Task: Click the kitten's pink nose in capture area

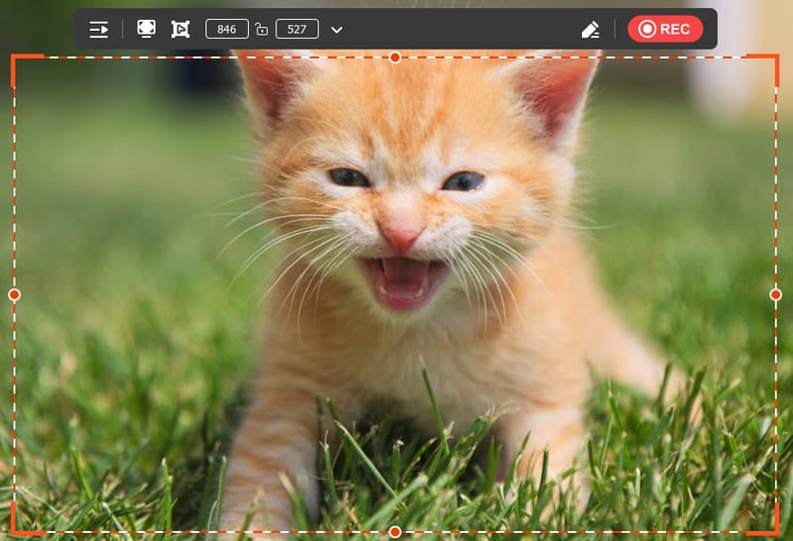Action: [x=400, y=236]
